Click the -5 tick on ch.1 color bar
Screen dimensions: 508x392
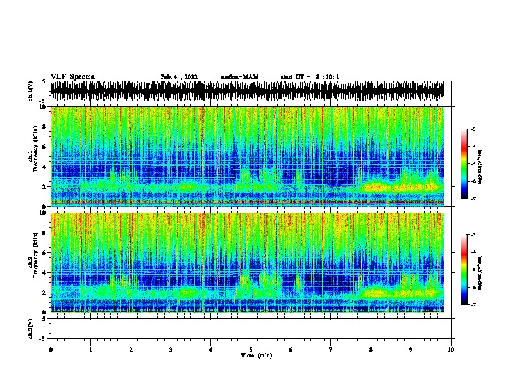click(x=473, y=164)
